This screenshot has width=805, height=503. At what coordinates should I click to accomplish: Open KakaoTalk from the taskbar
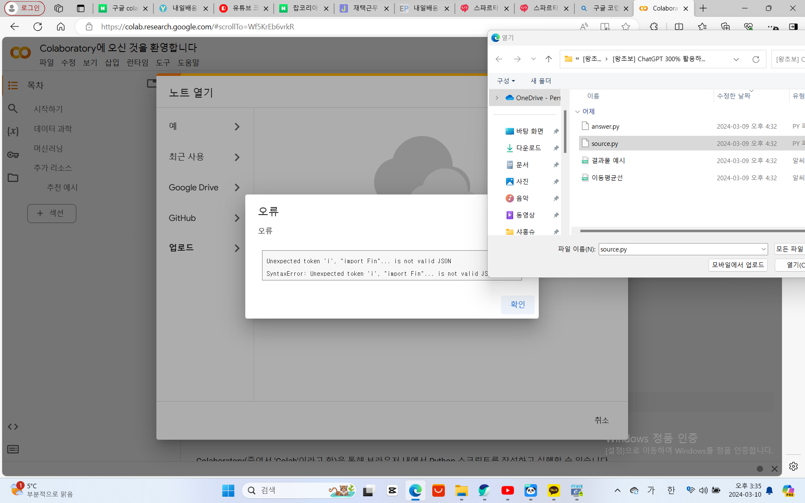[x=553, y=490]
